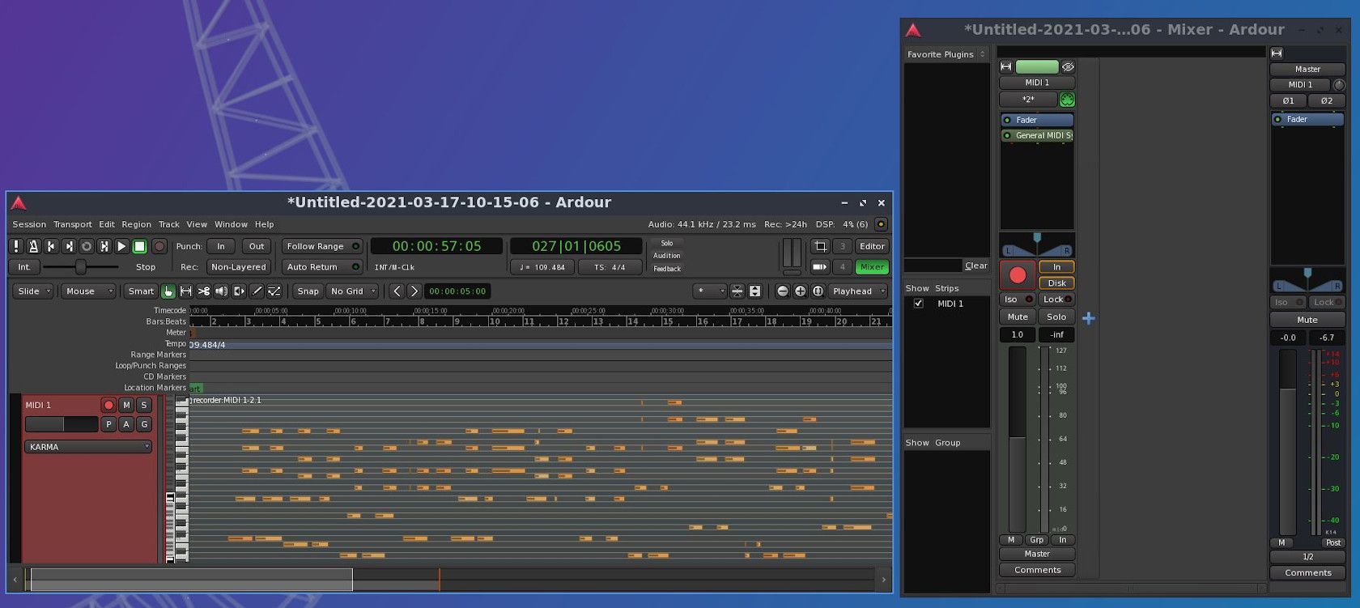The height and width of the screenshot is (608, 1360).
Task: Toggle Auto Return option
Action: pyautogui.click(x=321, y=267)
